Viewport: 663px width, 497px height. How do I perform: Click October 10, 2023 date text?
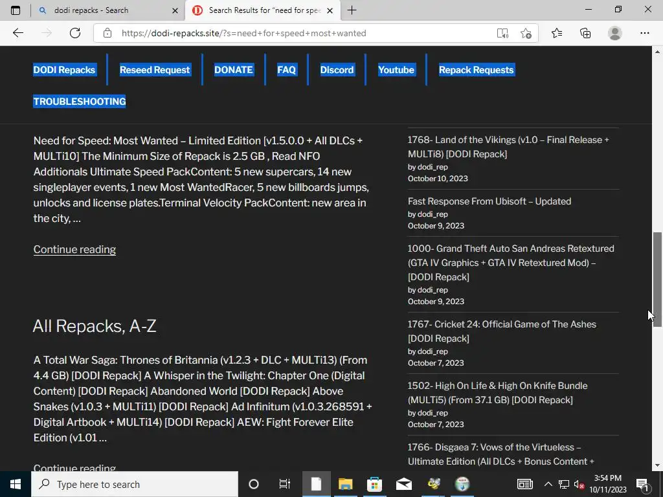click(438, 179)
